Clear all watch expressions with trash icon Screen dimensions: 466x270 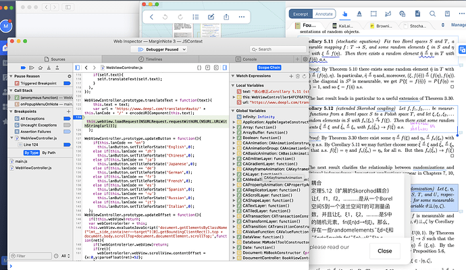pos(298,76)
